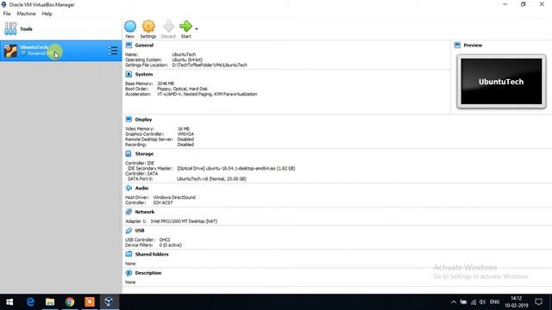Click the settings file location path
This screenshot has width=552, height=310.
[x=210, y=65]
